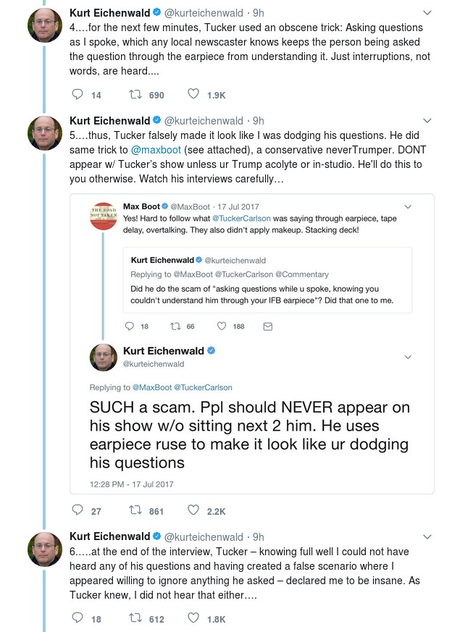Click the envelope message icon on Max Boot's tweet

coord(268,326)
